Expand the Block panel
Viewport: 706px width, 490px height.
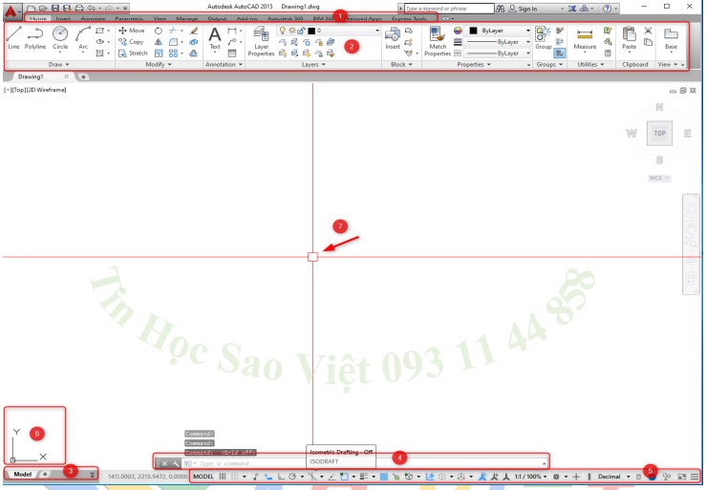(401, 64)
